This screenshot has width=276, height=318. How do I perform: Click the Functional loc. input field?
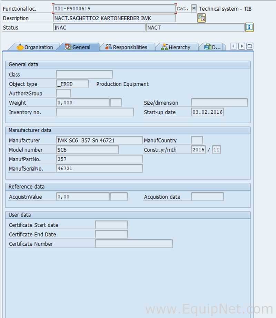(114, 9)
